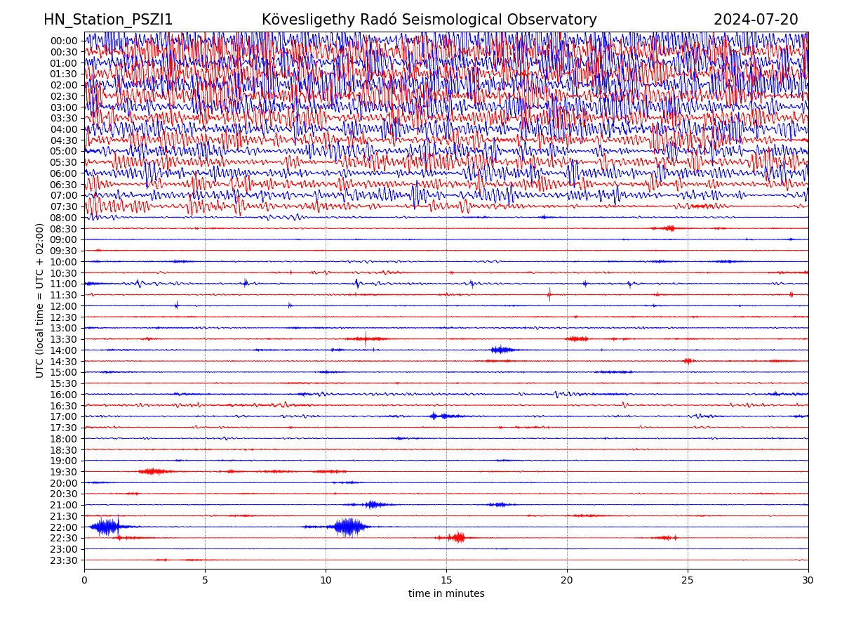Click the second blue burst on 22:00 trace
This screenshot has width=842, height=632.
tap(349, 527)
